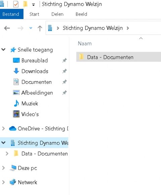Select Netwerk in navigation pane
The width and height of the screenshot is (161, 195).
[28, 182]
